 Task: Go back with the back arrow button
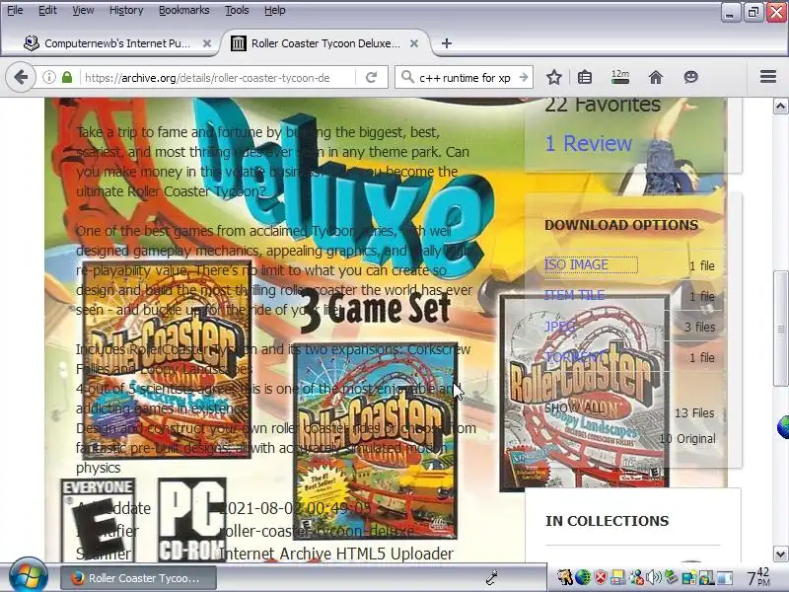(x=21, y=78)
